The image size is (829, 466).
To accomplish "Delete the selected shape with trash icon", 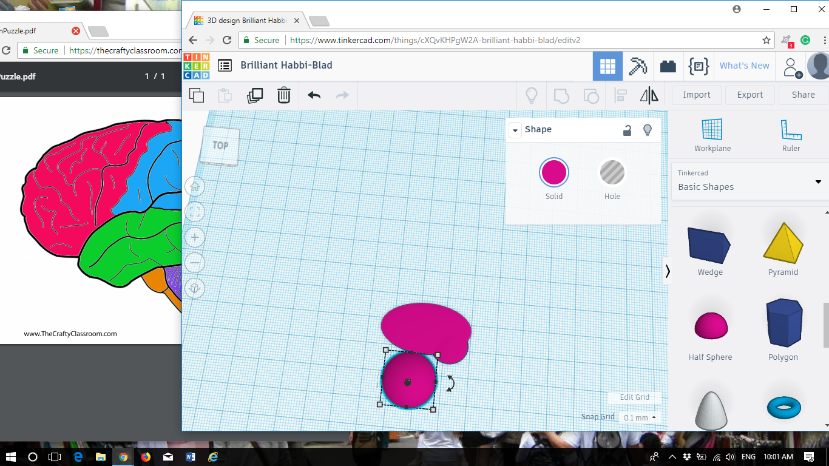I will tap(284, 95).
